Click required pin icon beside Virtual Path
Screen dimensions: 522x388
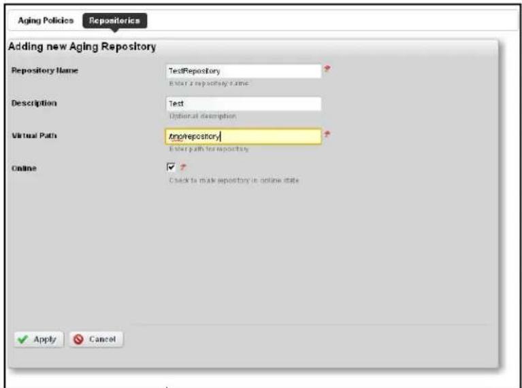pyautogui.click(x=327, y=135)
